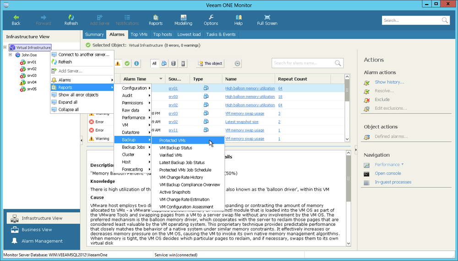Show All object types filter
The width and height of the screenshot is (458, 261).
(154, 63)
